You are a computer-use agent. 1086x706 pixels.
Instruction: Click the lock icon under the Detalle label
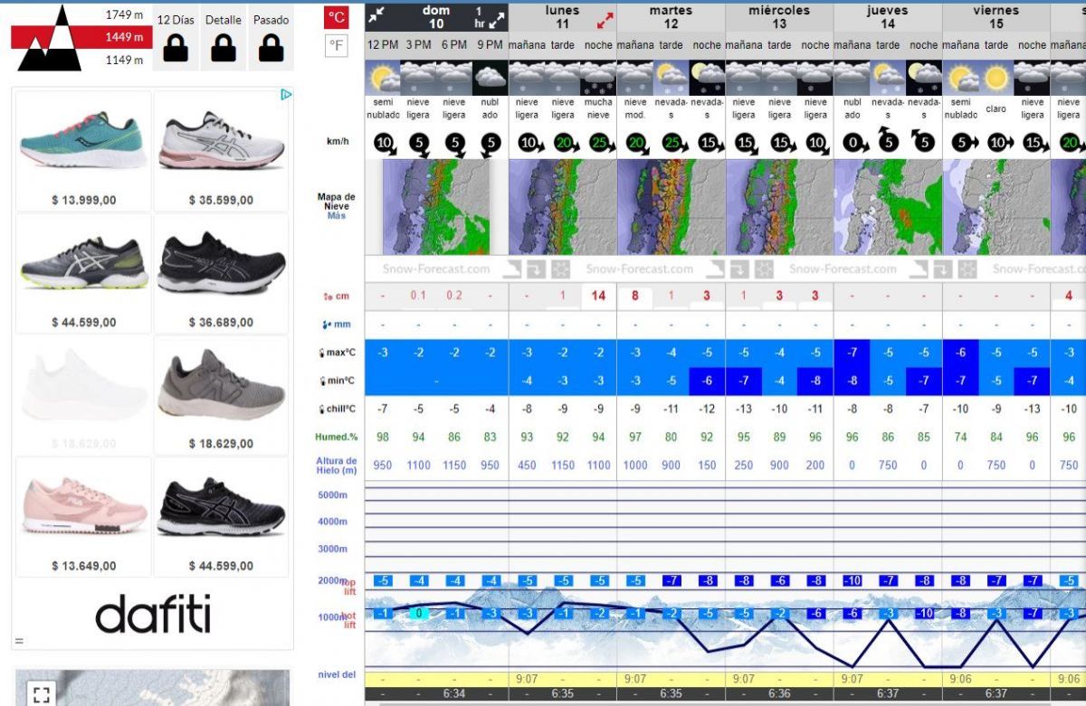[x=223, y=50]
